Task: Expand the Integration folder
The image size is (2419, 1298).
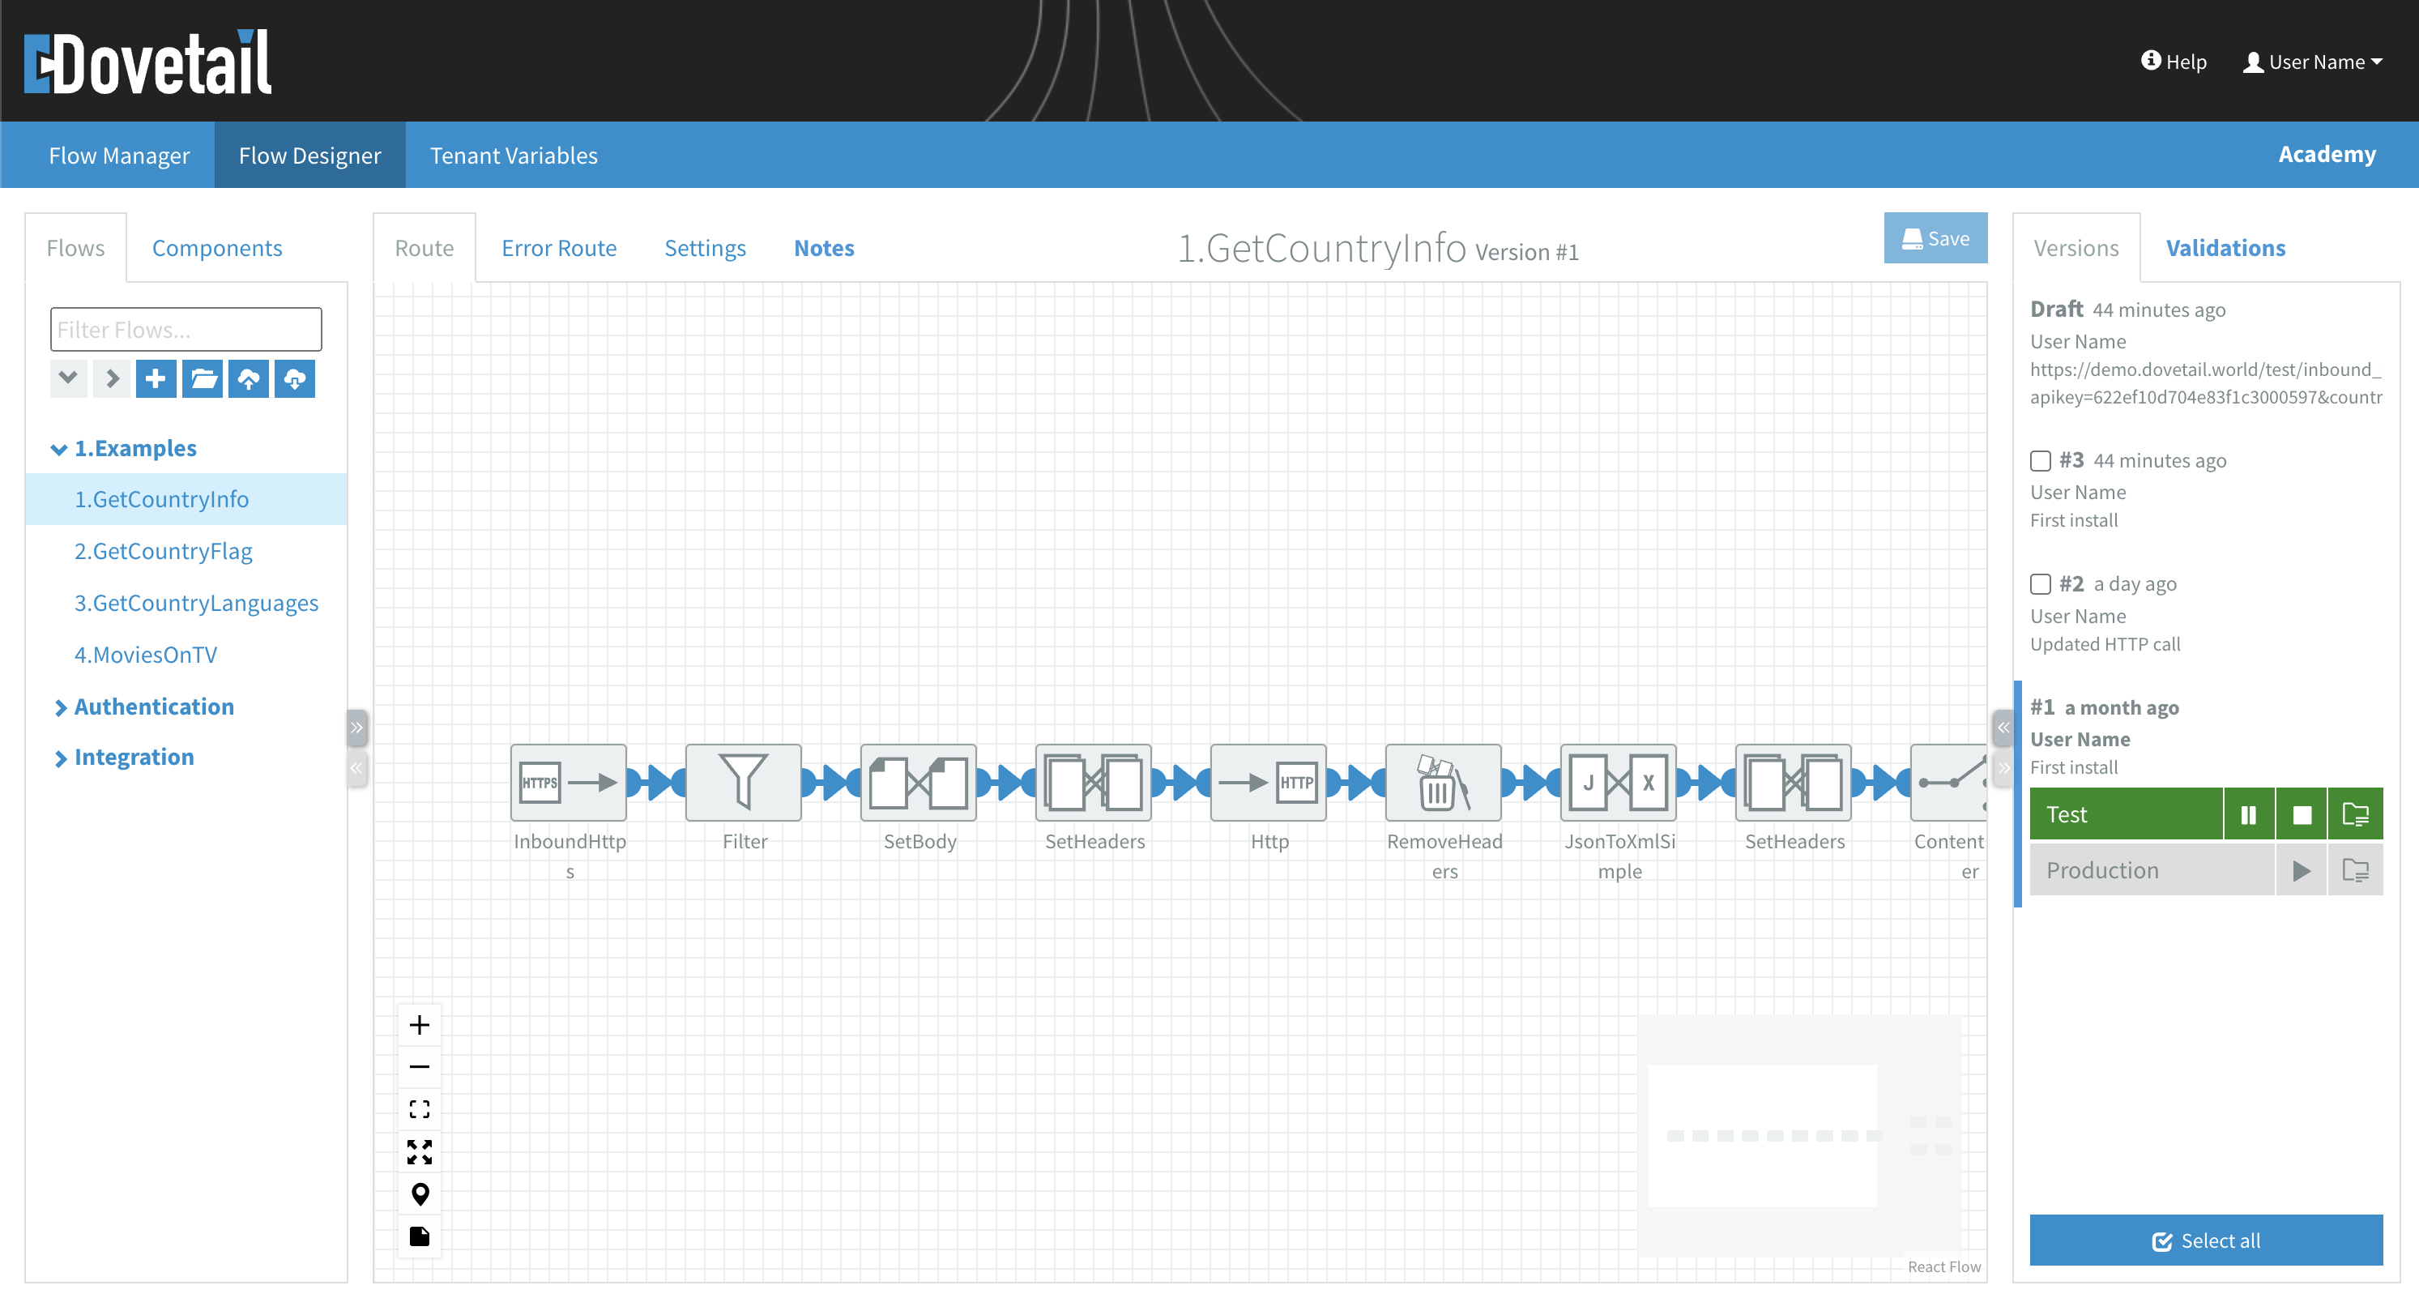Action: click(60, 758)
